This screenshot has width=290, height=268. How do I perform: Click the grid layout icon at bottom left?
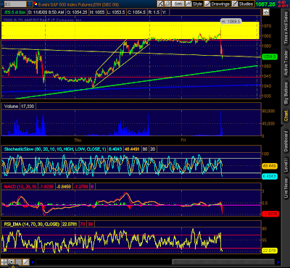(x=4, y=262)
